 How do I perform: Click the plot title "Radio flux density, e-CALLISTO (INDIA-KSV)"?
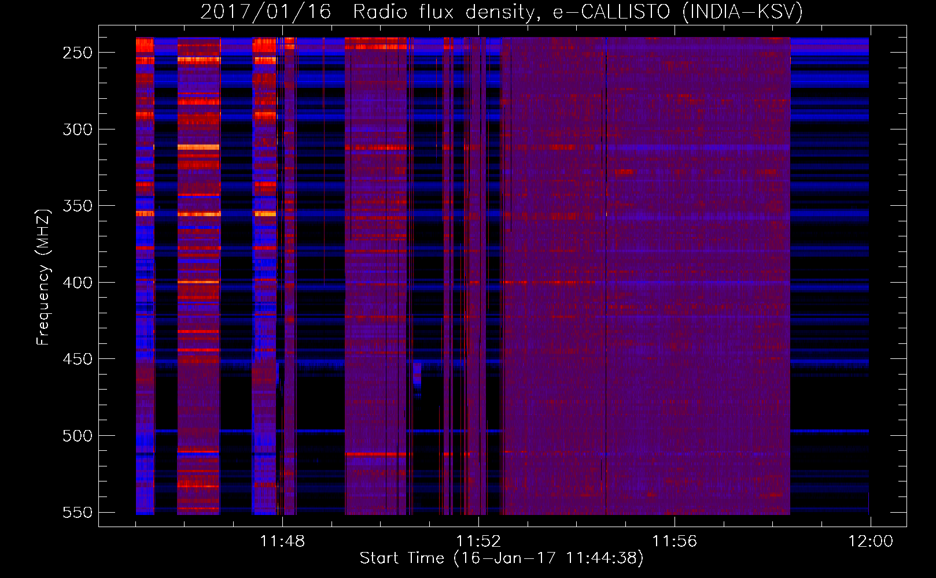577,12
